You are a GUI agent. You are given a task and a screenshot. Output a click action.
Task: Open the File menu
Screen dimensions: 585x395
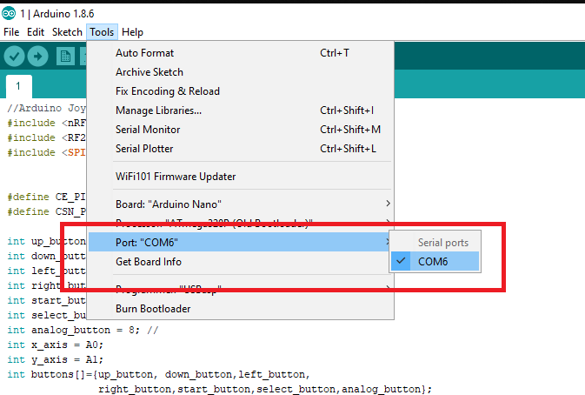click(11, 31)
